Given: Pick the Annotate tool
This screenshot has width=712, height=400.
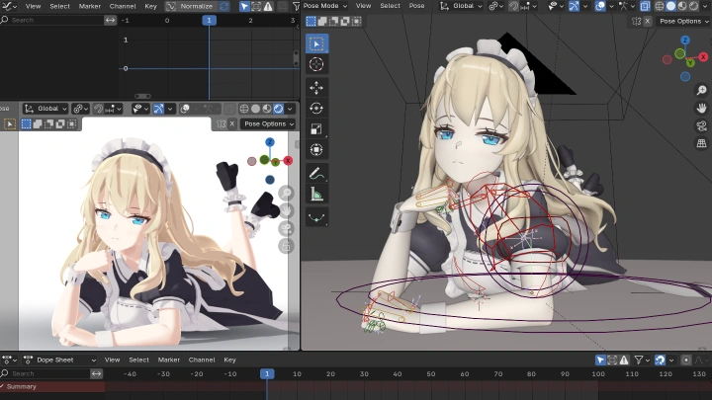Looking at the screenshot, I should (316, 173).
